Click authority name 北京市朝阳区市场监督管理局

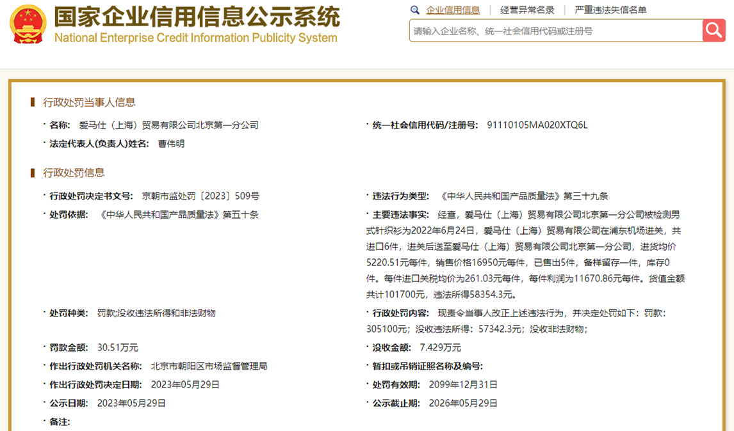[x=209, y=366]
